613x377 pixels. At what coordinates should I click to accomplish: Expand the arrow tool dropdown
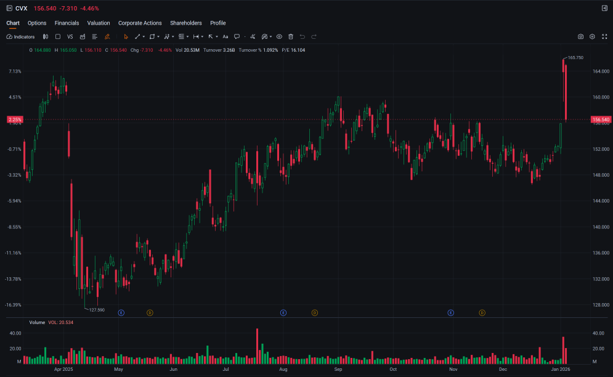[x=217, y=37]
